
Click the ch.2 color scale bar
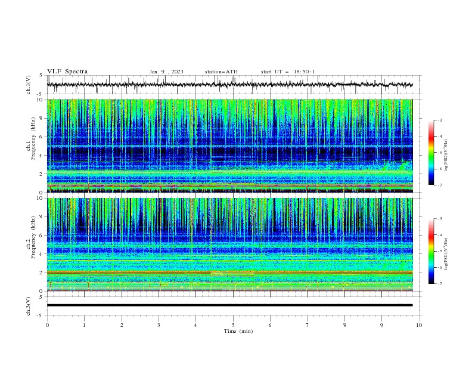431,251
